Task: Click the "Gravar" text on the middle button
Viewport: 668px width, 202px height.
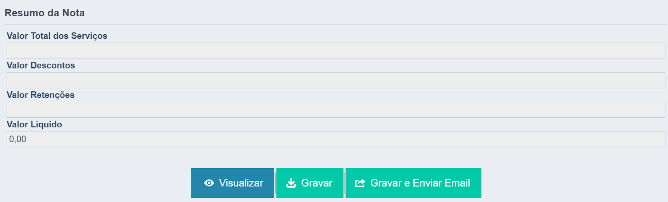Action: coord(316,183)
